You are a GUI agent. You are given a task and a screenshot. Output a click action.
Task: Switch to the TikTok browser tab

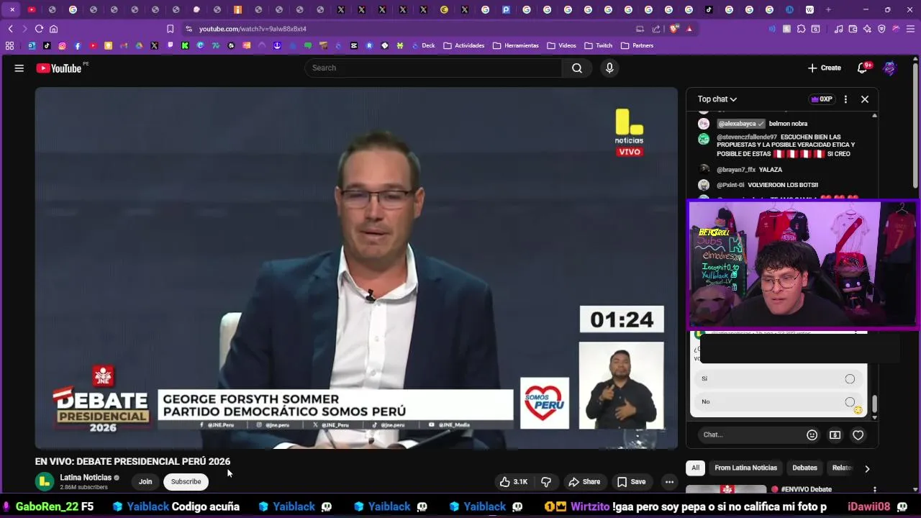point(708,9)
